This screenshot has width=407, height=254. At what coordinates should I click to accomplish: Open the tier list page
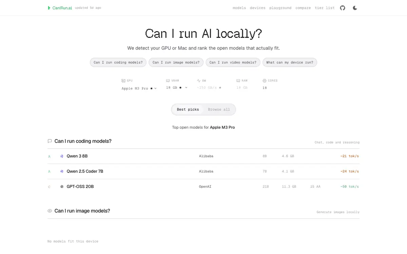(325, 8)
